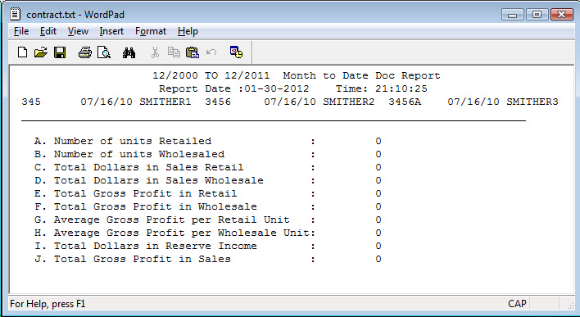
Task: Open Print Preview with the magnifier page icon
Action: coord(104,52)
